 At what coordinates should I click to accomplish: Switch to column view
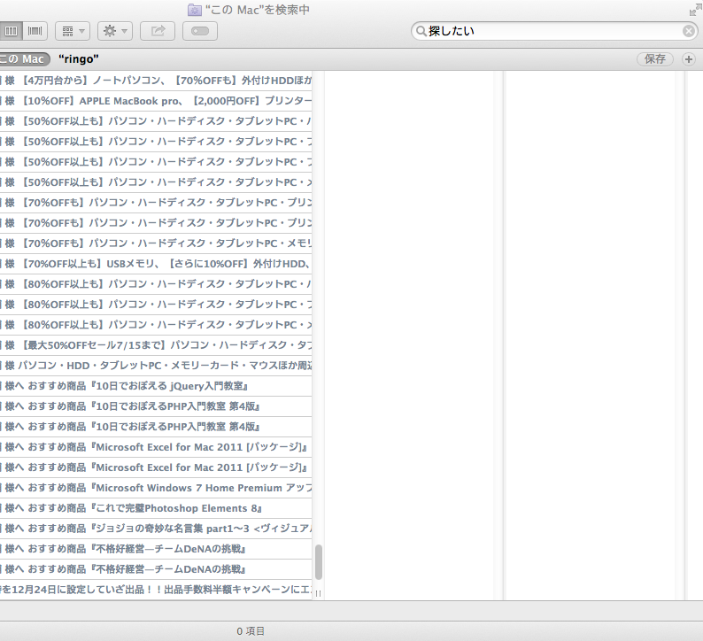pyautogui.click(x=11, y=31)
